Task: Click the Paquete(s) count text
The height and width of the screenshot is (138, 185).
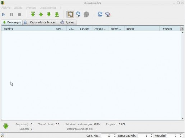Action: click(x=24, y=124)
